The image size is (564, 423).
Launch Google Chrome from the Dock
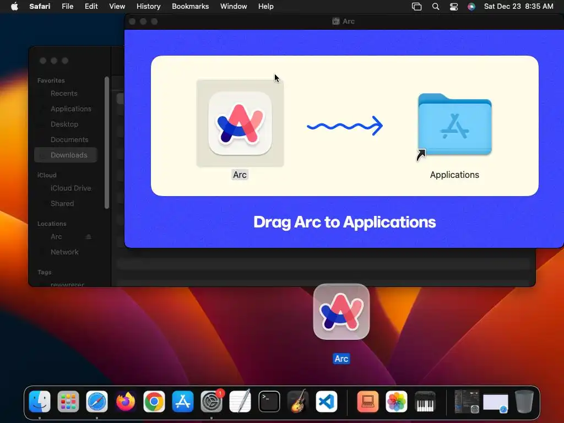154,401
